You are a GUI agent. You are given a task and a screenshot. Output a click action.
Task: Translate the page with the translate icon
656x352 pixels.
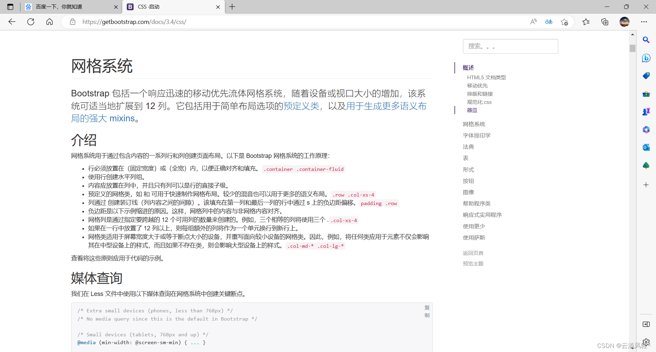[548, 22]
